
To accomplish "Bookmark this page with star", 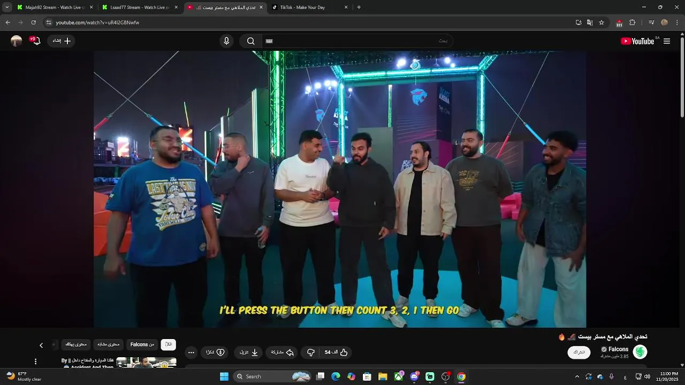I will (x=602, y=22).
